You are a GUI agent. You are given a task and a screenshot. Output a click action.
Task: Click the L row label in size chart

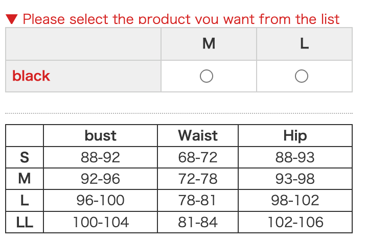coord(24,200)
